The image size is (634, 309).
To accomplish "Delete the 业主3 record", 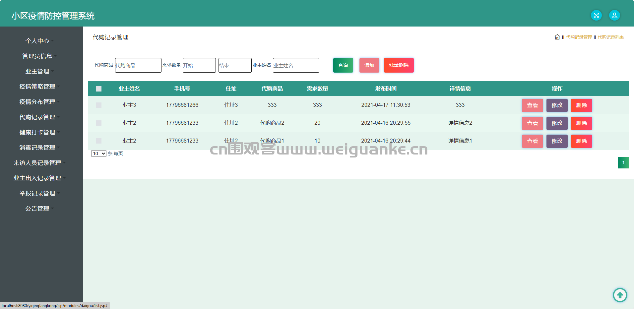I will [x=582, y=105].
